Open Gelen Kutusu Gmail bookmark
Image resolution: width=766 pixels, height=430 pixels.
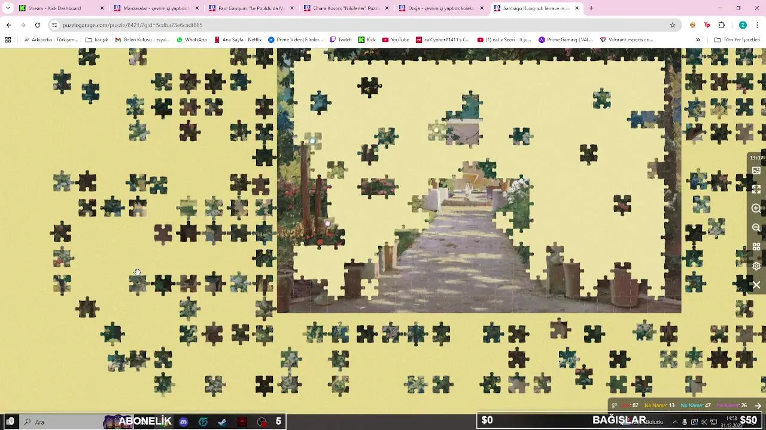142,39
